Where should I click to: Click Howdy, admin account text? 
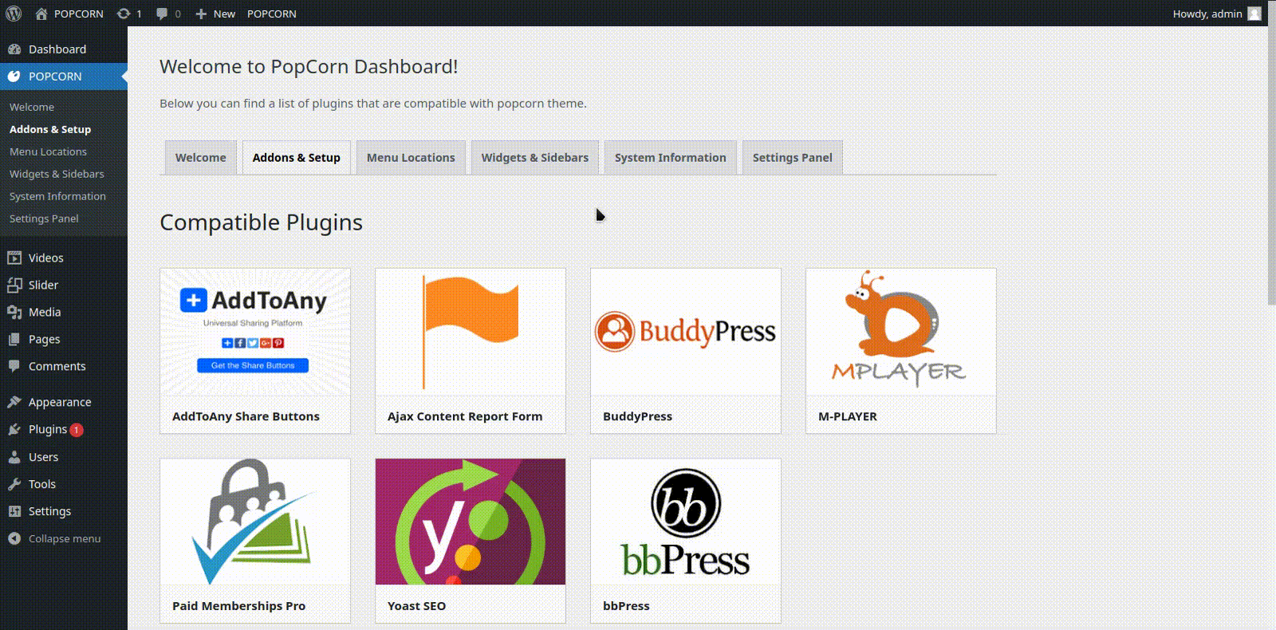pos(1207,14)
